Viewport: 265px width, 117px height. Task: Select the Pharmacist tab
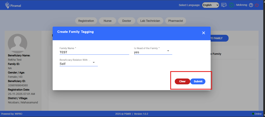coord(175,21)
